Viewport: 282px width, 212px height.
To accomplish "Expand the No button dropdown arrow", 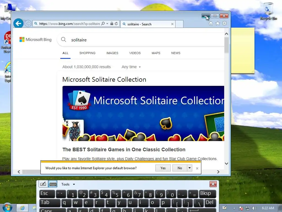I will click(x=189, y=168).
